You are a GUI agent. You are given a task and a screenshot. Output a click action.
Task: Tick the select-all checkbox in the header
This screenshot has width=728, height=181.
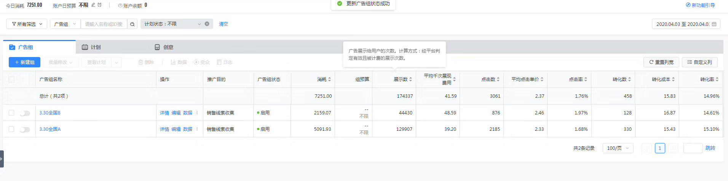tap(11, 79)
